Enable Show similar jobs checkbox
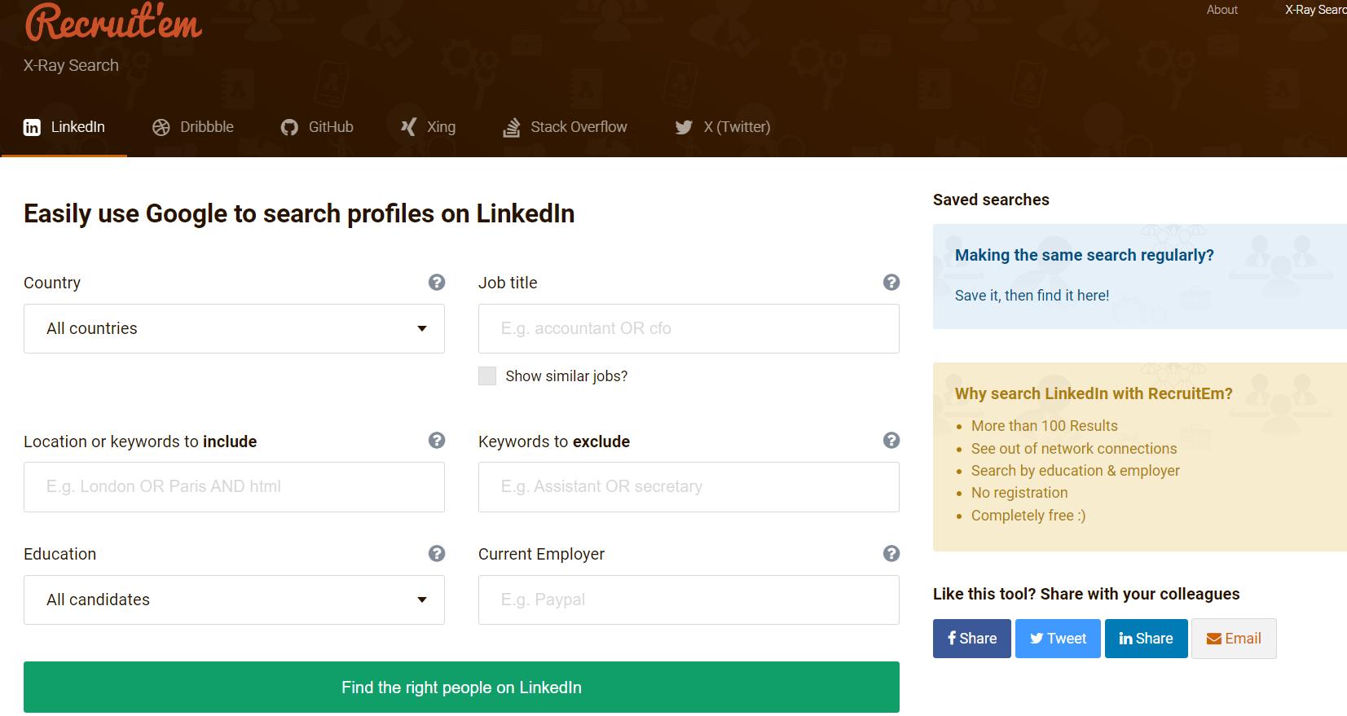Viewport: 1347px width, 716px height. pyautogui.click(x=487, y=376)
